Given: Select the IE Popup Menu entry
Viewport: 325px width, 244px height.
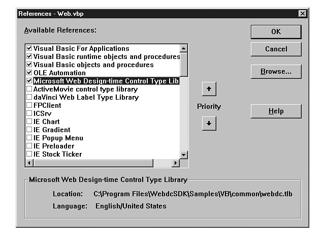Looking at the screenshot, I should pyautogui.click(x=58, y=138).
